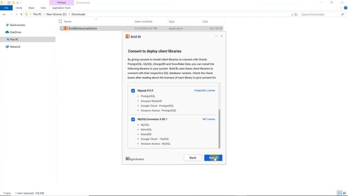Open the File tab in Explorer
The width and height of the screenshot is (348, 196).
6,8
